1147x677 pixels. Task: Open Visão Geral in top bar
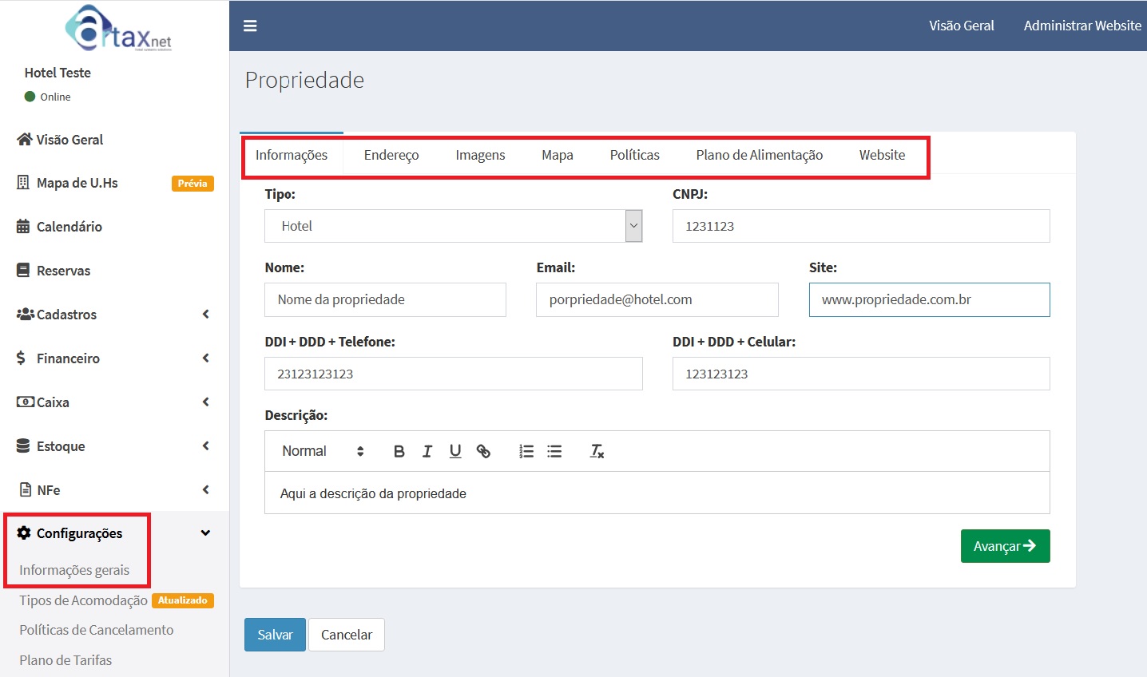coord(962,26)
